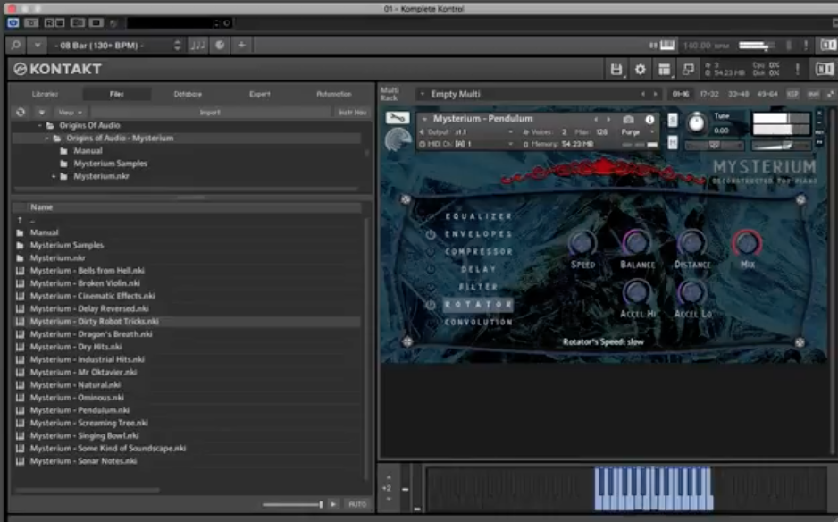Click the browser refresh icon
Image resolution: width=838 pixels, height=522 pixels.
coord(21,113)
